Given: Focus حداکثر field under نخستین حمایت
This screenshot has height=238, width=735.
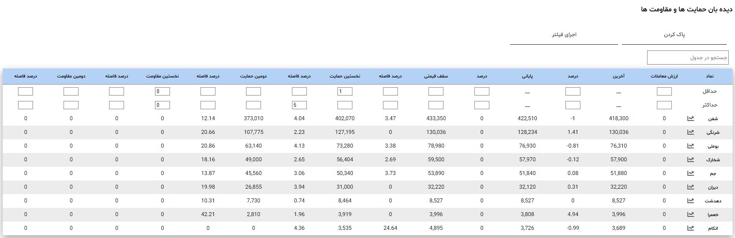Looking at the screenshot, I should 345,105.
